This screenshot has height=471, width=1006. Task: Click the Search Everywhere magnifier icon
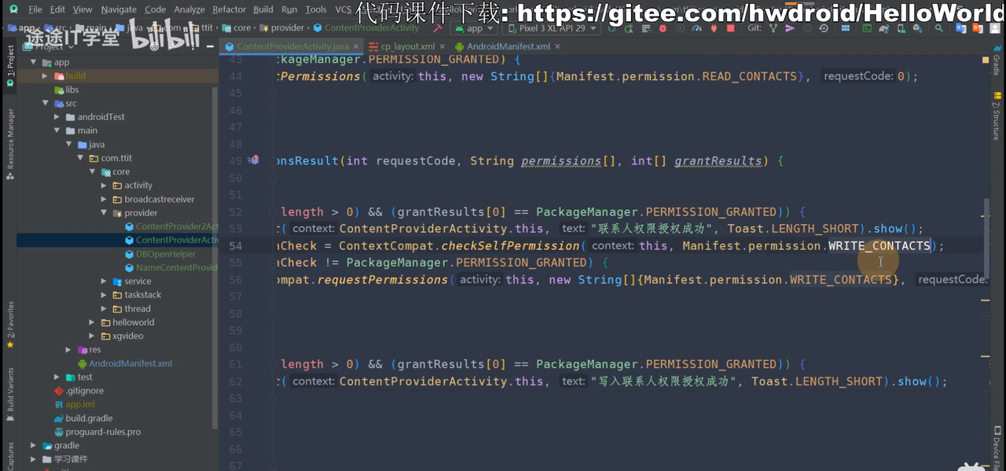click(x=938, y=28)
